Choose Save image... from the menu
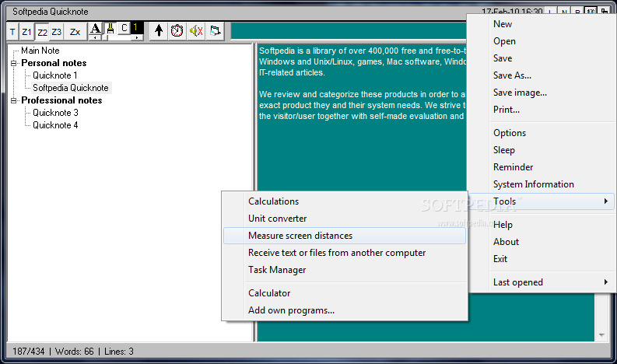Screen dimensions: 617x364 point(541,93)
